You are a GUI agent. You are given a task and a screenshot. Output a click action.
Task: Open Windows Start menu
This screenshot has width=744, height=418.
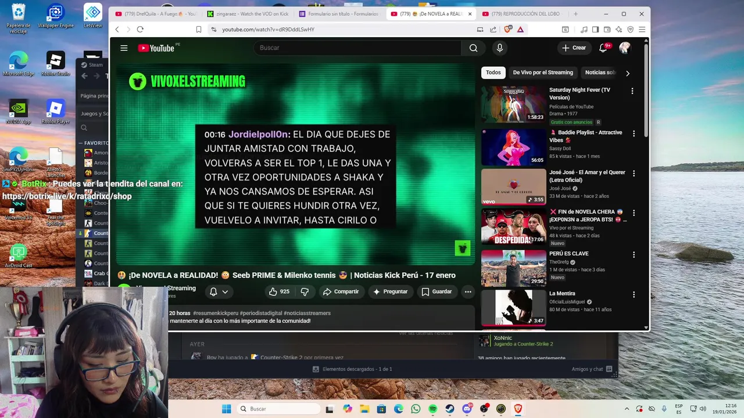227,409
